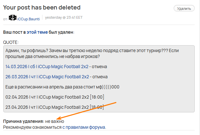The height and width of the screenshot is (135, 200).
Task: Click the 02.04.2026 tournament line
Action: [x=55, y=97]
